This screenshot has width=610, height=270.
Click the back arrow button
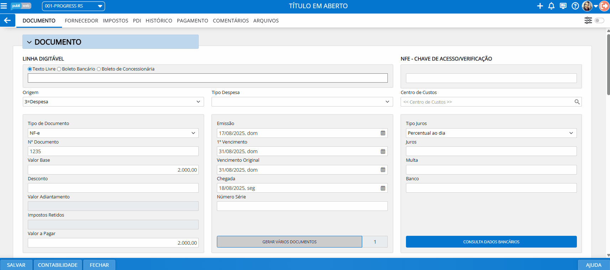pyautogui.click(x=7, y=20)
